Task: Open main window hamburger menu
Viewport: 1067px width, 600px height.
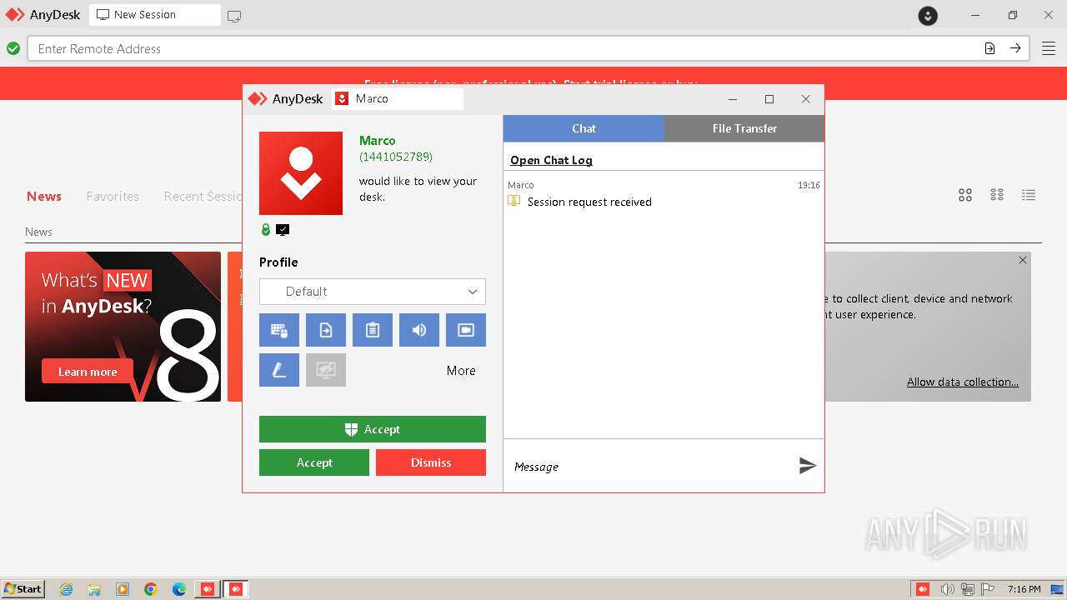Action: click(x=1048, y=48)
